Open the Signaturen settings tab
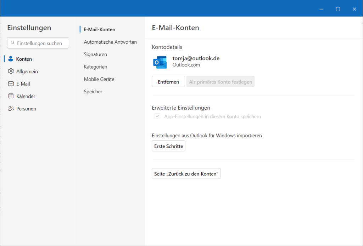This screenshot has height=246, width=363. tap(95, 54)
